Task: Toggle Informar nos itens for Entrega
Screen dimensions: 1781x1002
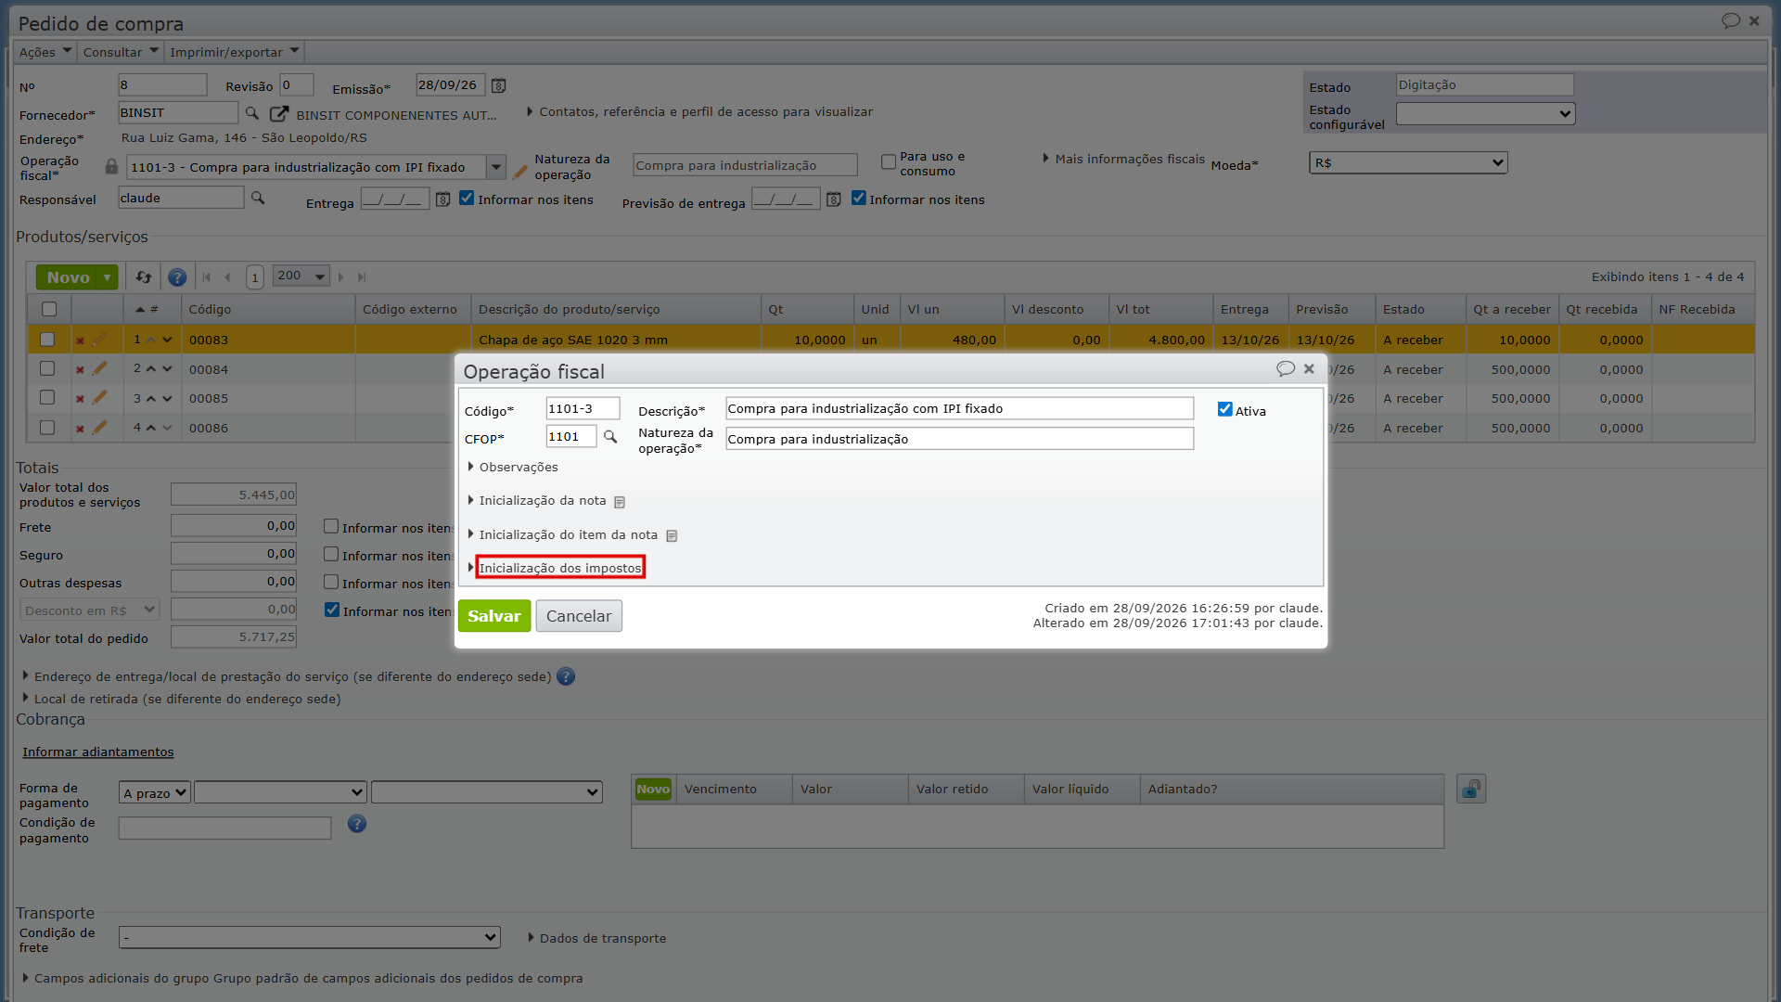Action: tap(467, 199)
